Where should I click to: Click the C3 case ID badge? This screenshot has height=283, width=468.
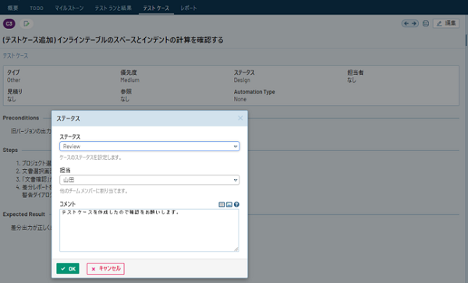point(9,23)
